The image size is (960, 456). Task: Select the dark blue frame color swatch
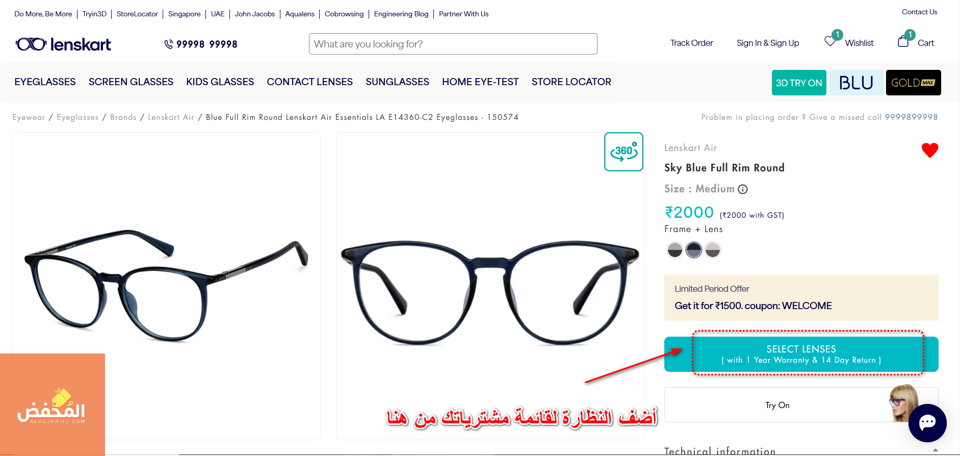click(x=694, y=250)
